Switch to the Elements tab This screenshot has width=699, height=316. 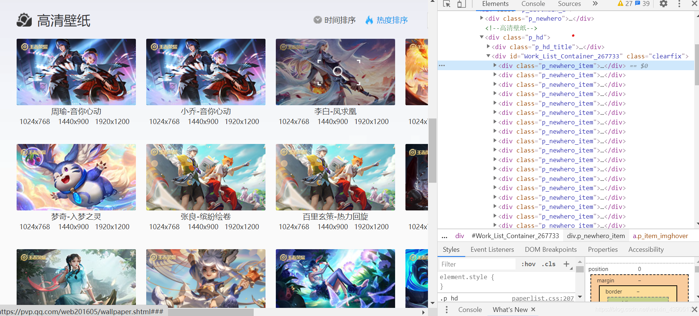(495, 4)
